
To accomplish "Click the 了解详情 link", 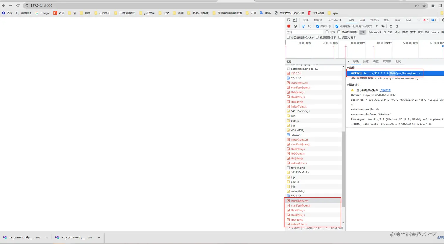I will pos(385,90).
